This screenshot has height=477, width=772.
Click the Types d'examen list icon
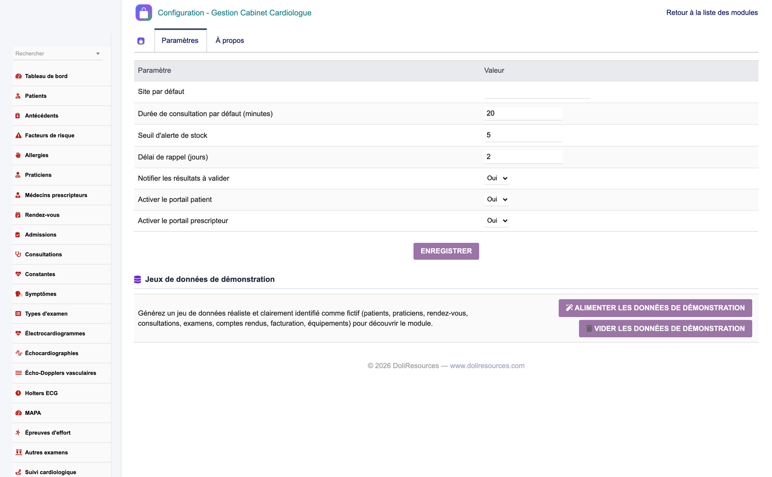(x=18, y=314)
